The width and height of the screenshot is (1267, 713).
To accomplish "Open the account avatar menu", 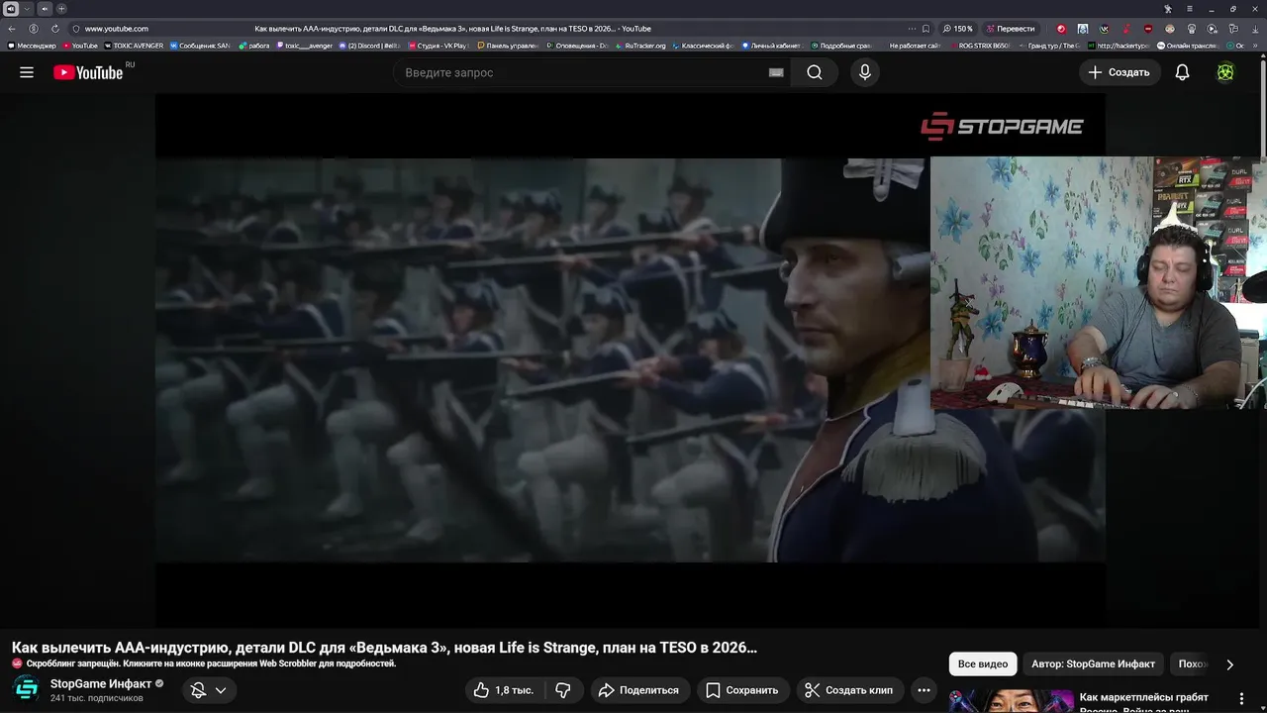I will click(x=1225, y=72).
